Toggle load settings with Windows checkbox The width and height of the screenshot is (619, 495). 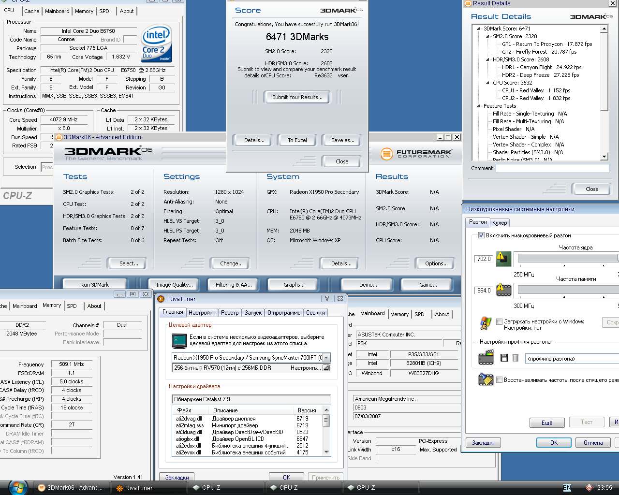[x=499, y=321]
